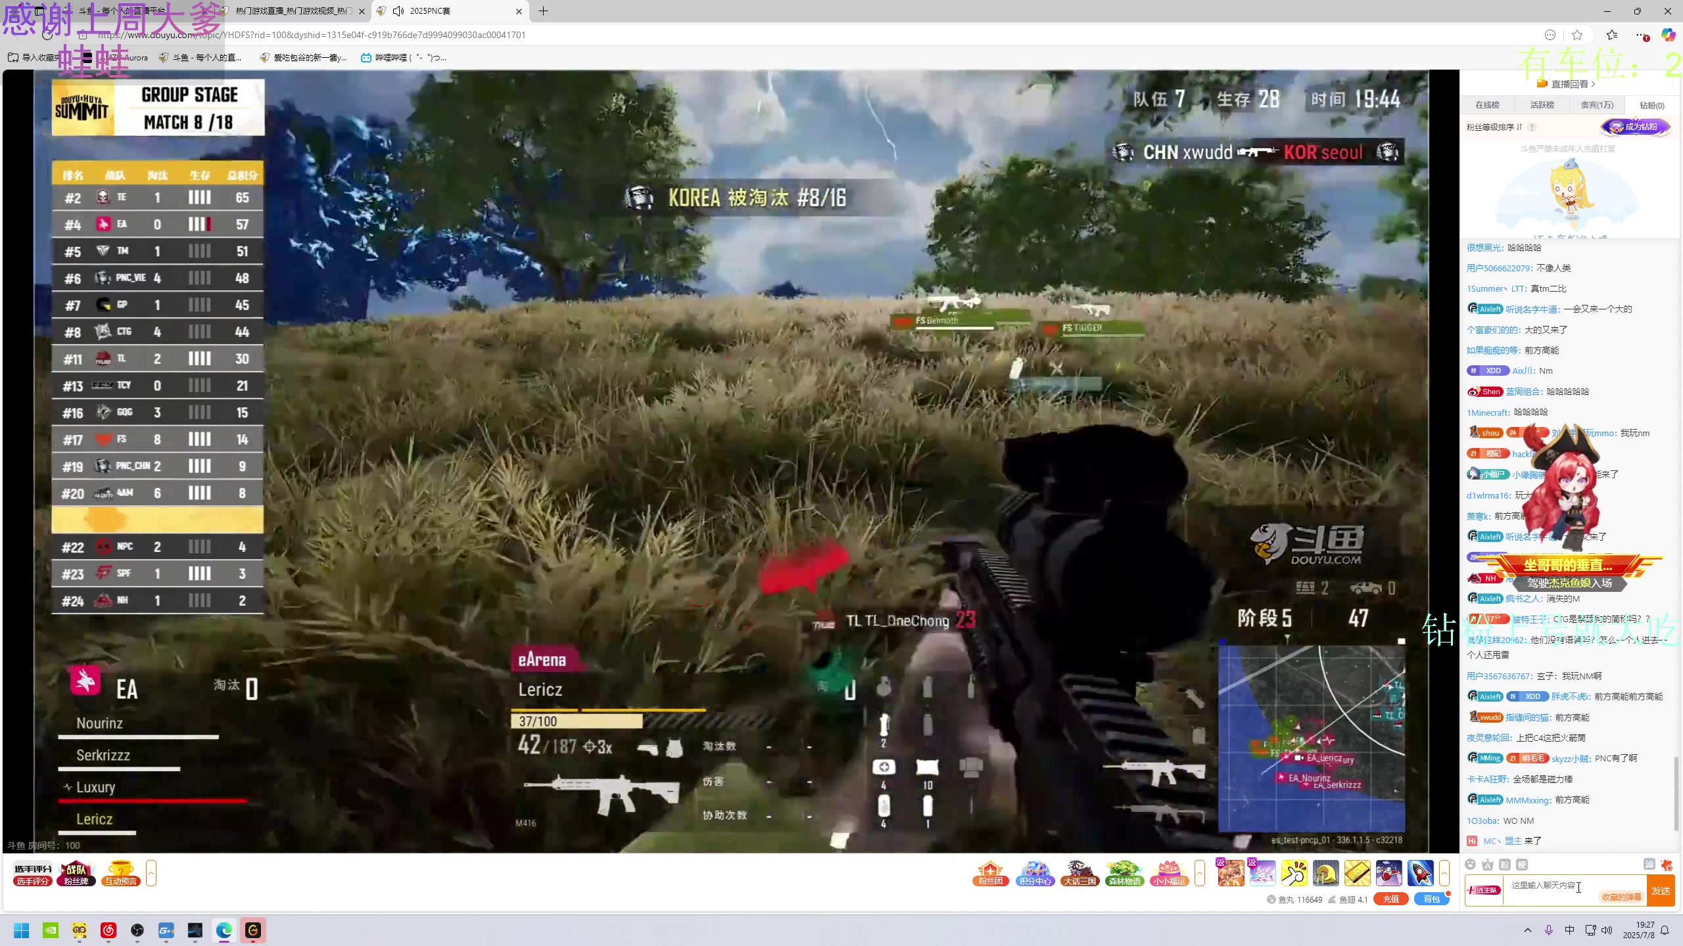Show hidden system tray icons
Screen dimensions: 1683x946
[1528, 930]
